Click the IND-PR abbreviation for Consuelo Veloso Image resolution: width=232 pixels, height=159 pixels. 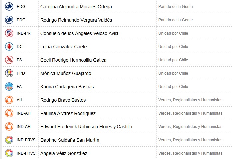[23, 33]
